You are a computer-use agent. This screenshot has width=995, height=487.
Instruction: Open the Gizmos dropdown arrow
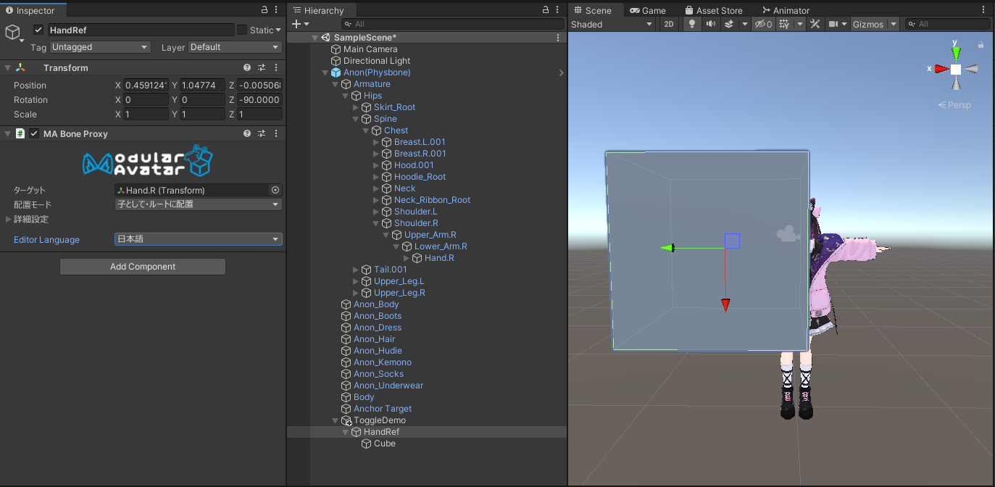[894, 24]
